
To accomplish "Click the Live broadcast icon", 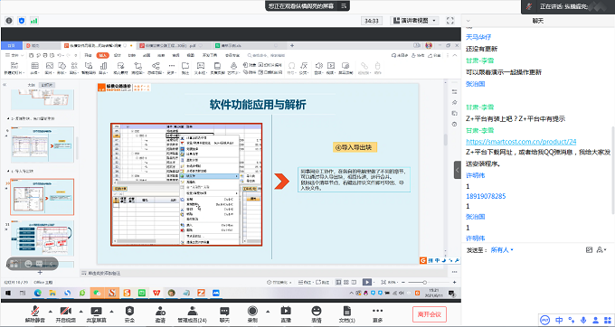I will 286,314.
